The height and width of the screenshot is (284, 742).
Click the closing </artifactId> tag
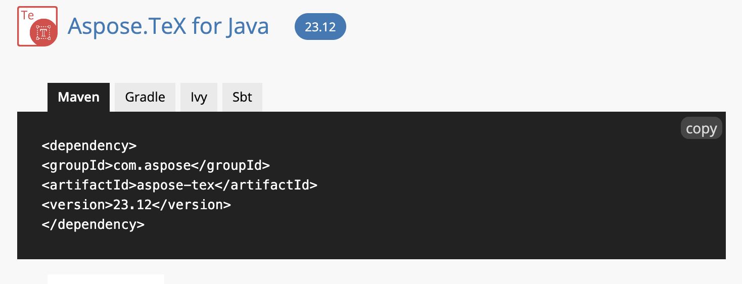click(266, 185)
